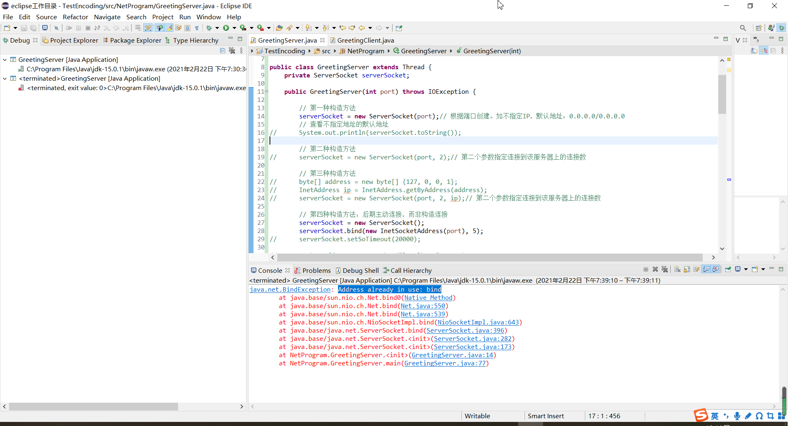Click the Pin Editor toolbar icon
Screen dimensions: 788x426
coord(399,28)
